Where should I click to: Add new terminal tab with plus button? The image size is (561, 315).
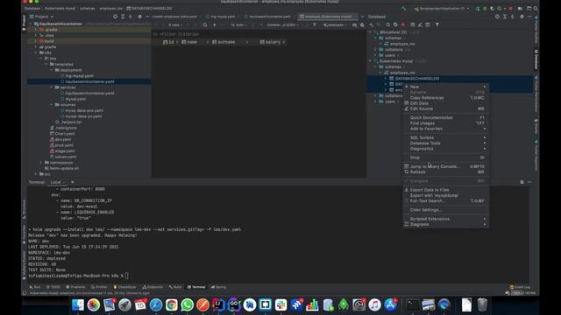(x=72, y=182)
